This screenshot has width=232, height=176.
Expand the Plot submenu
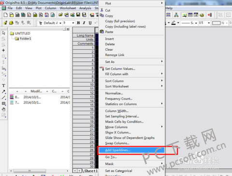tap(132, 3)
